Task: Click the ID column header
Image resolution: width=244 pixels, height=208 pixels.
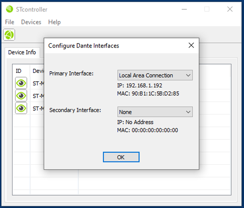Action: click(x=19, y=71)
